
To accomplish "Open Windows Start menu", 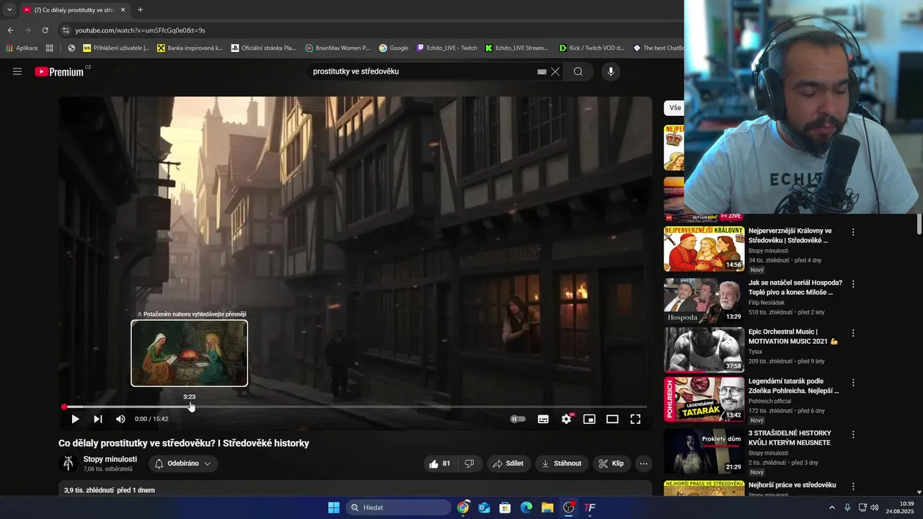I will tap(334, 507).
